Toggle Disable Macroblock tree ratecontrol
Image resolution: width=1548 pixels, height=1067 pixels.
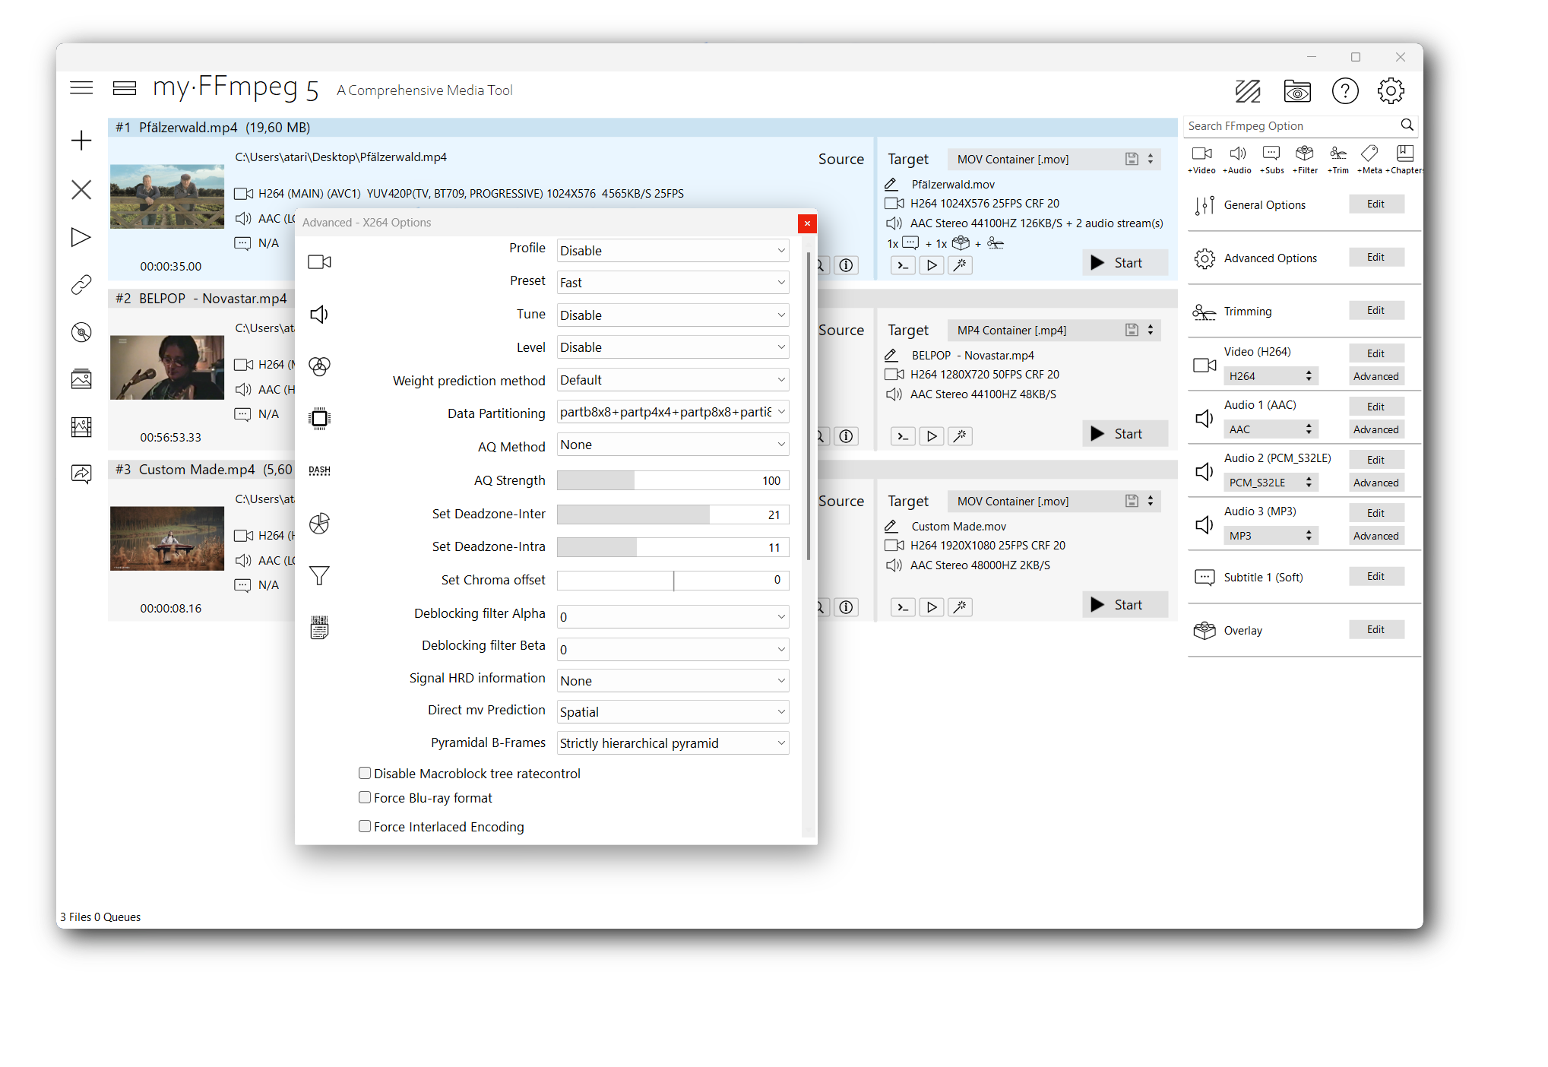tap(365, 773)
